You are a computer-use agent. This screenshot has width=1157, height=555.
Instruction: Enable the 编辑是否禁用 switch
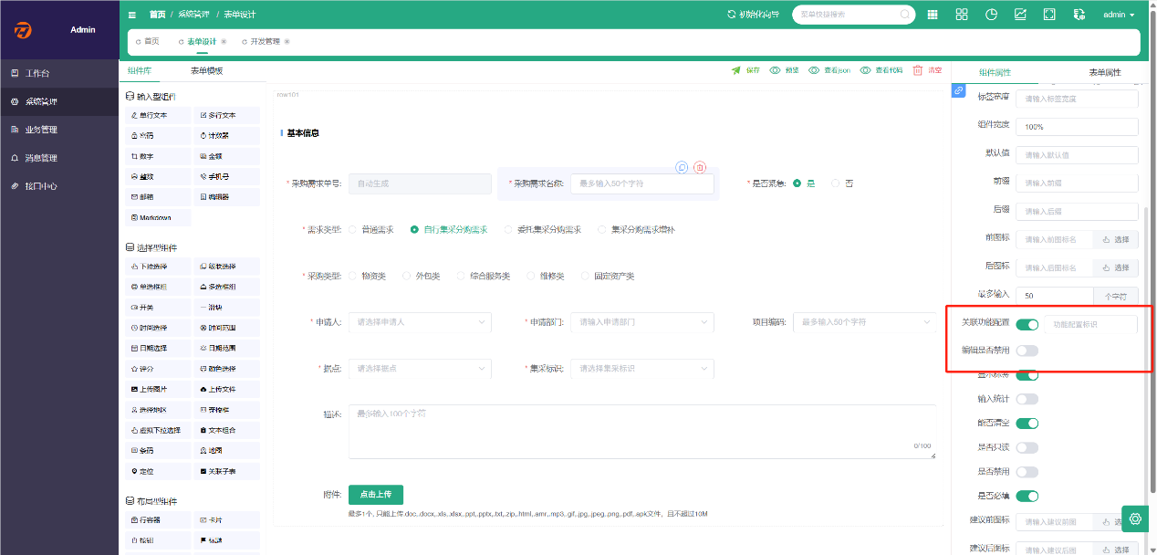click(x=1027, y=351)
